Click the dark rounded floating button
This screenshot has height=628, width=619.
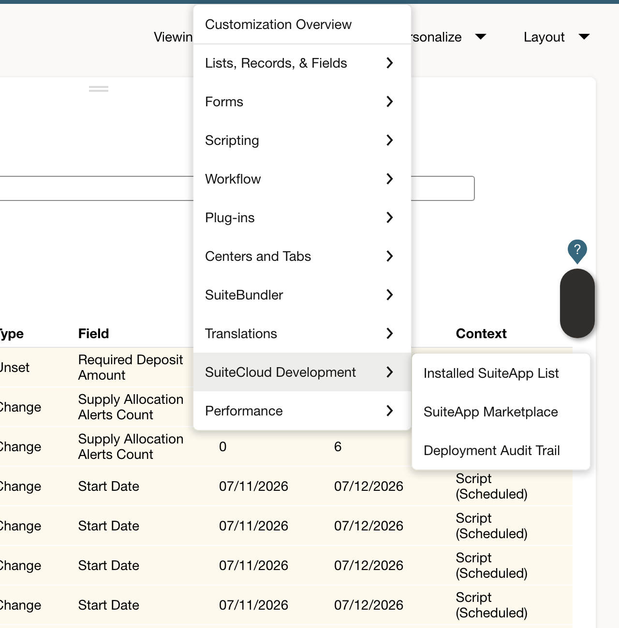click(x=577, y=303)
